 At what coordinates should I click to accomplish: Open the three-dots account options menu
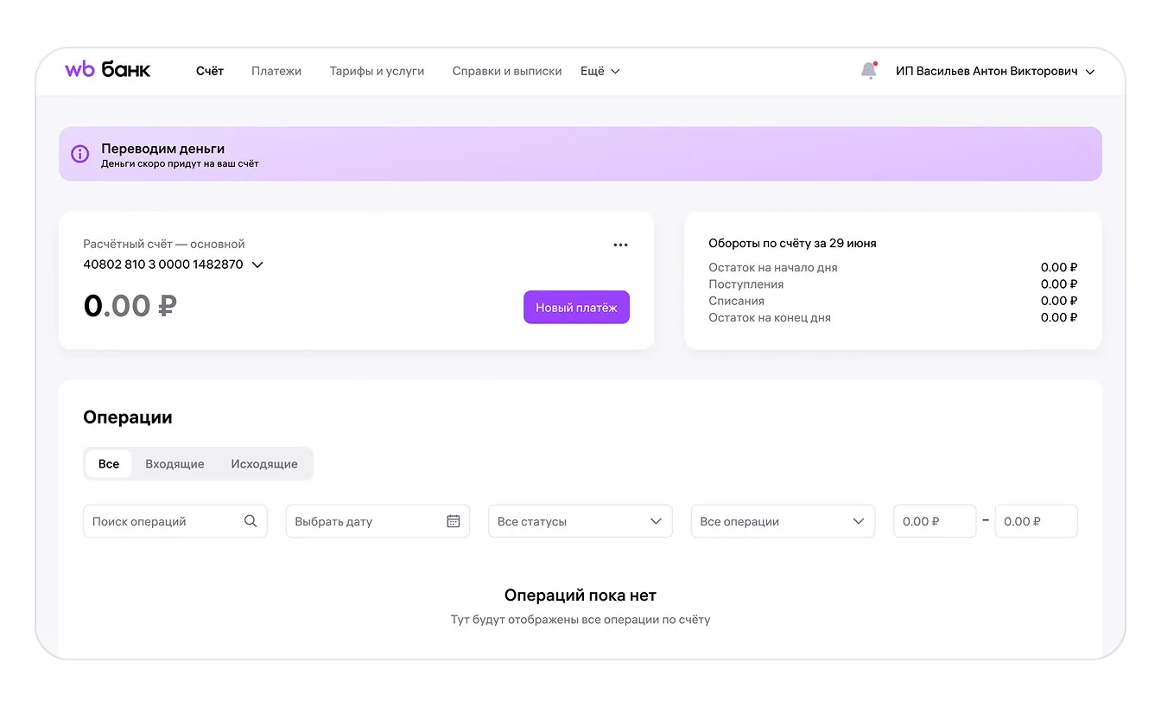620,245
